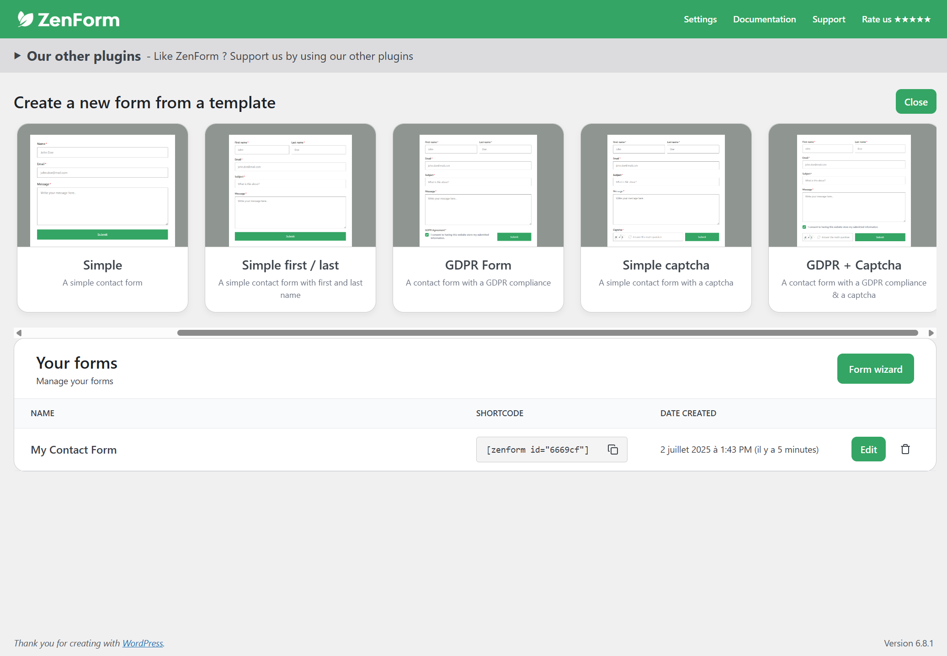Click 'A simple contact form with a captcha' text

(x=666, y=283)
